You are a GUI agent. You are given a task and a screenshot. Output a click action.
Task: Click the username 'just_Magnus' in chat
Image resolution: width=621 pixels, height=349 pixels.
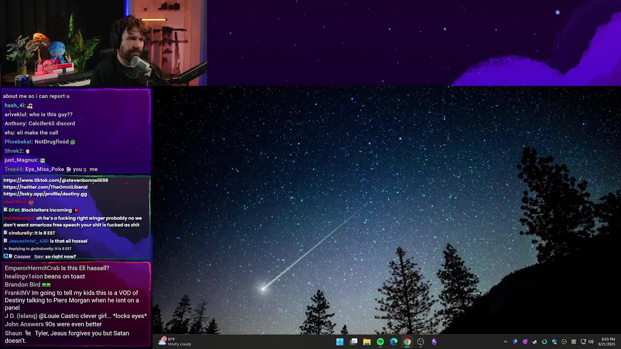21,160
